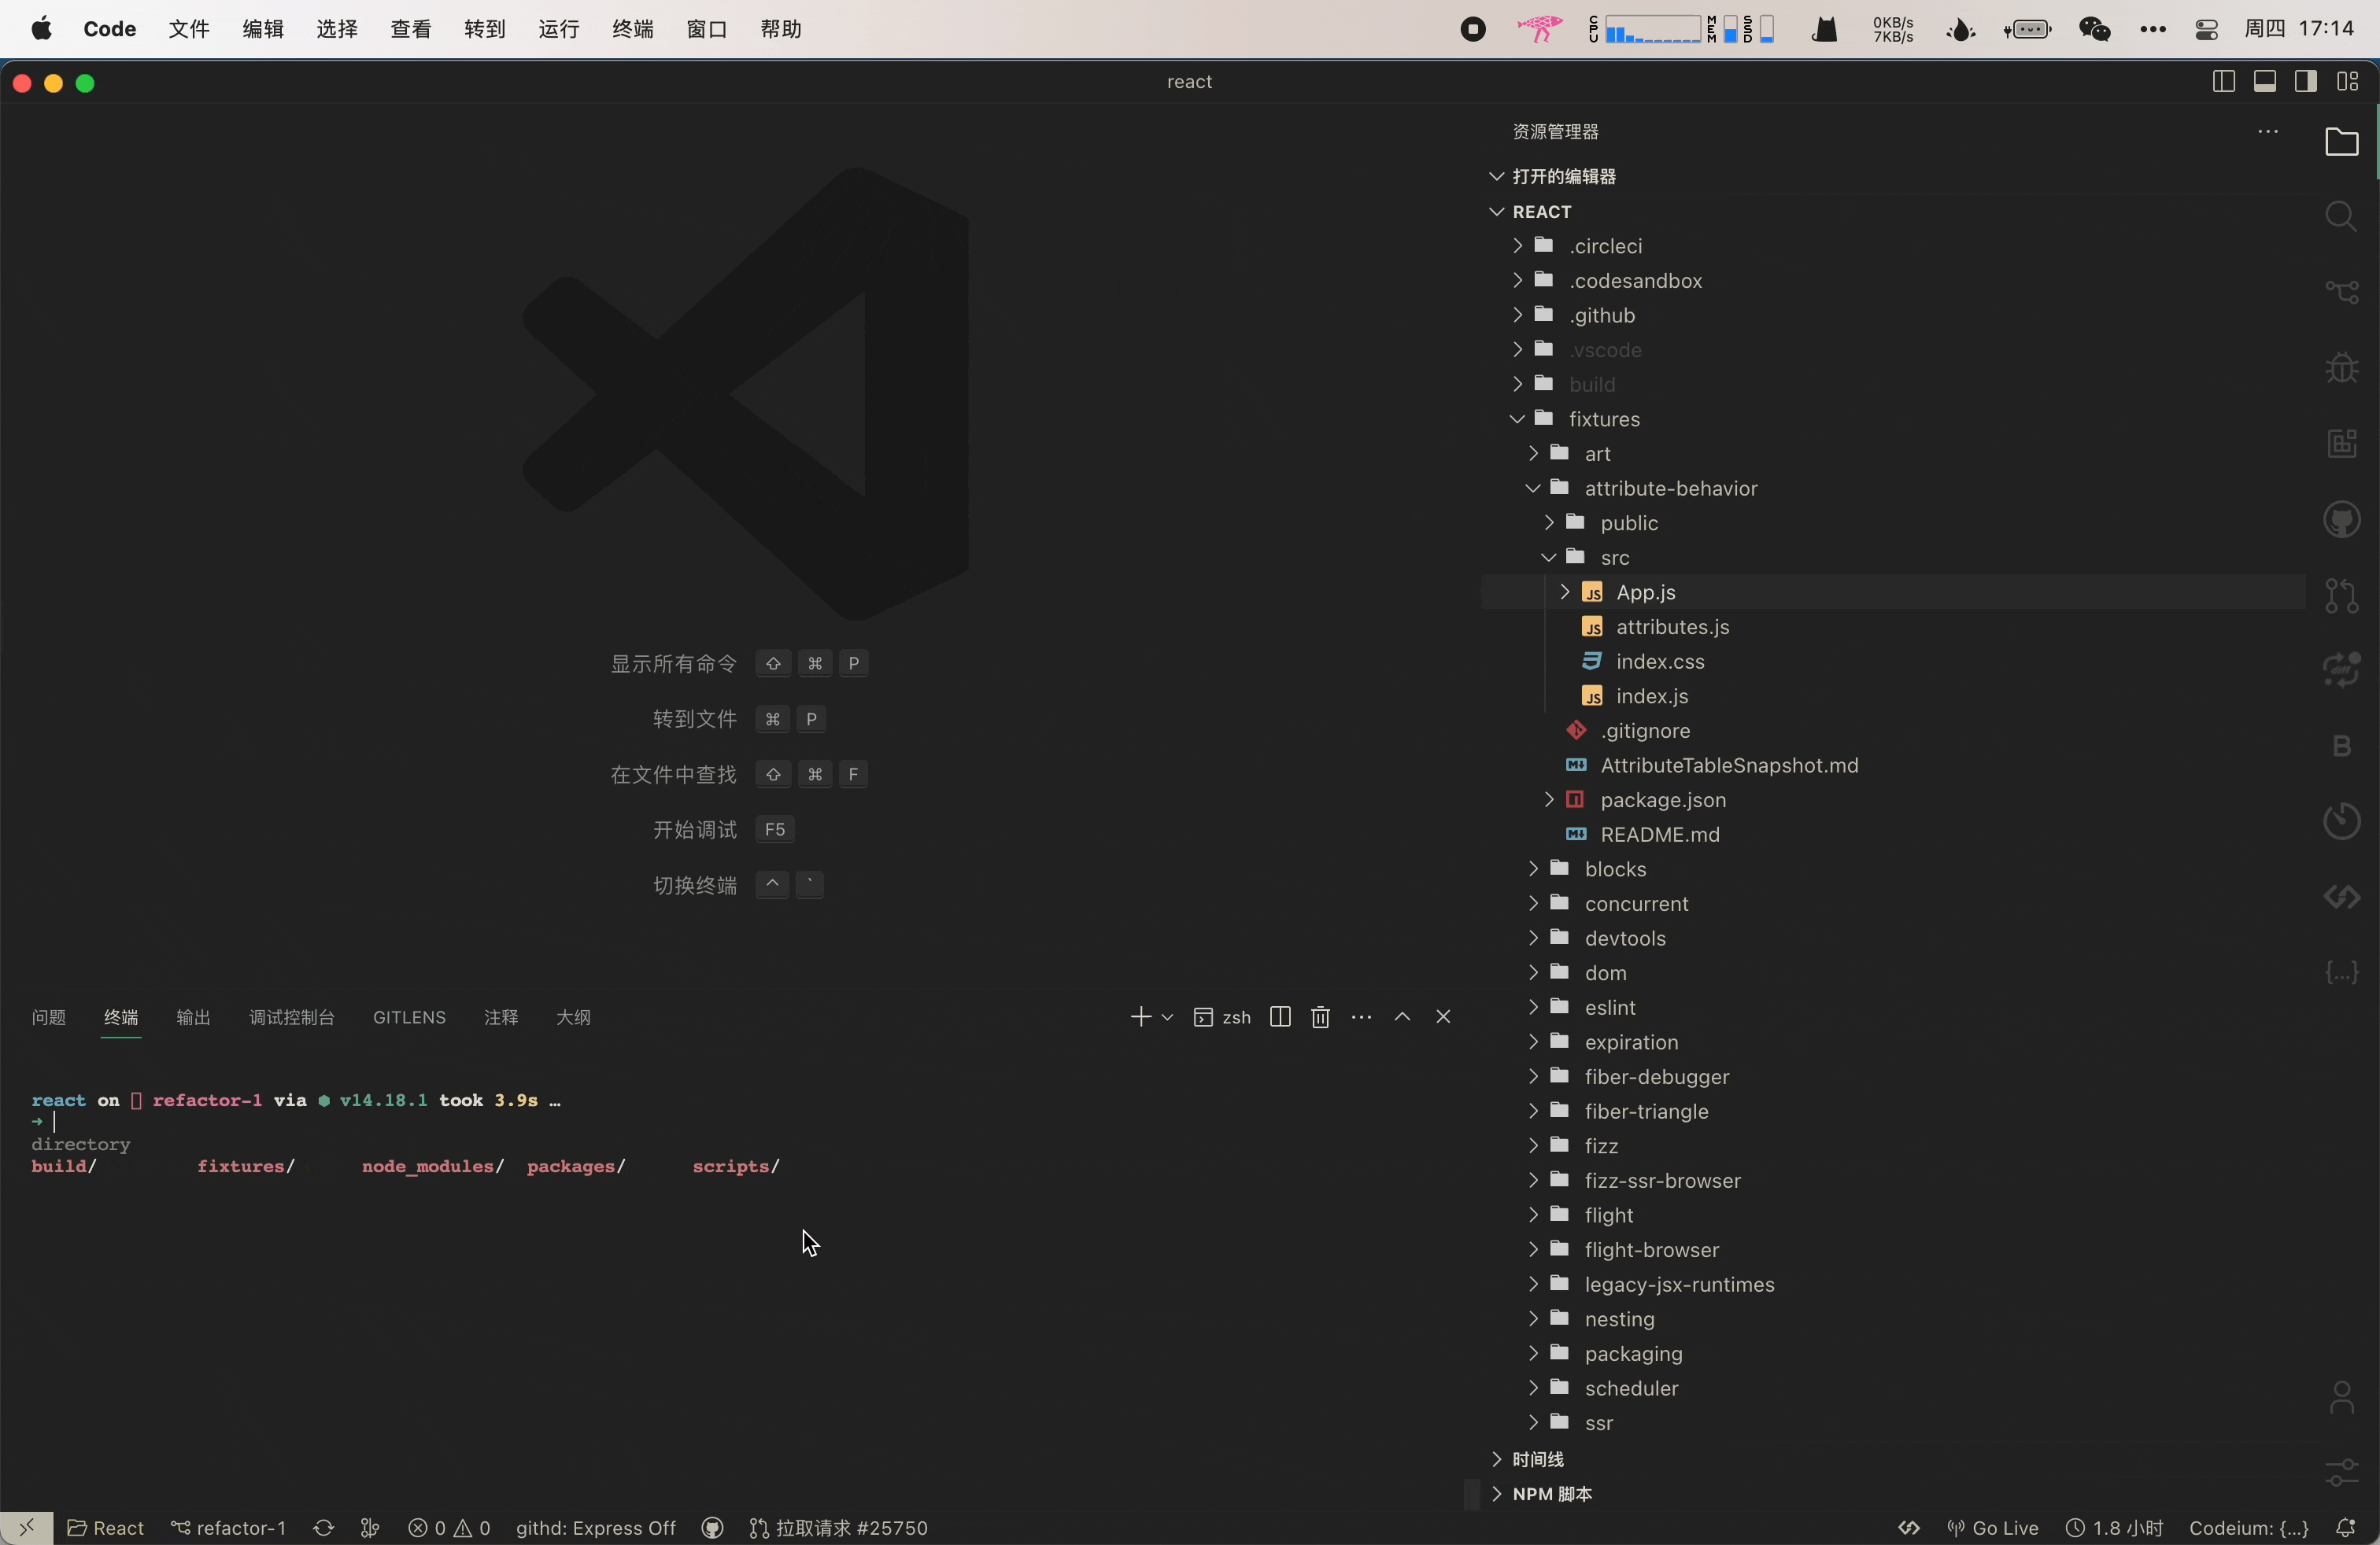Screen dimensions: 2380x1545
Task: Expand the blocks folder
Action: coord(1615,869)
